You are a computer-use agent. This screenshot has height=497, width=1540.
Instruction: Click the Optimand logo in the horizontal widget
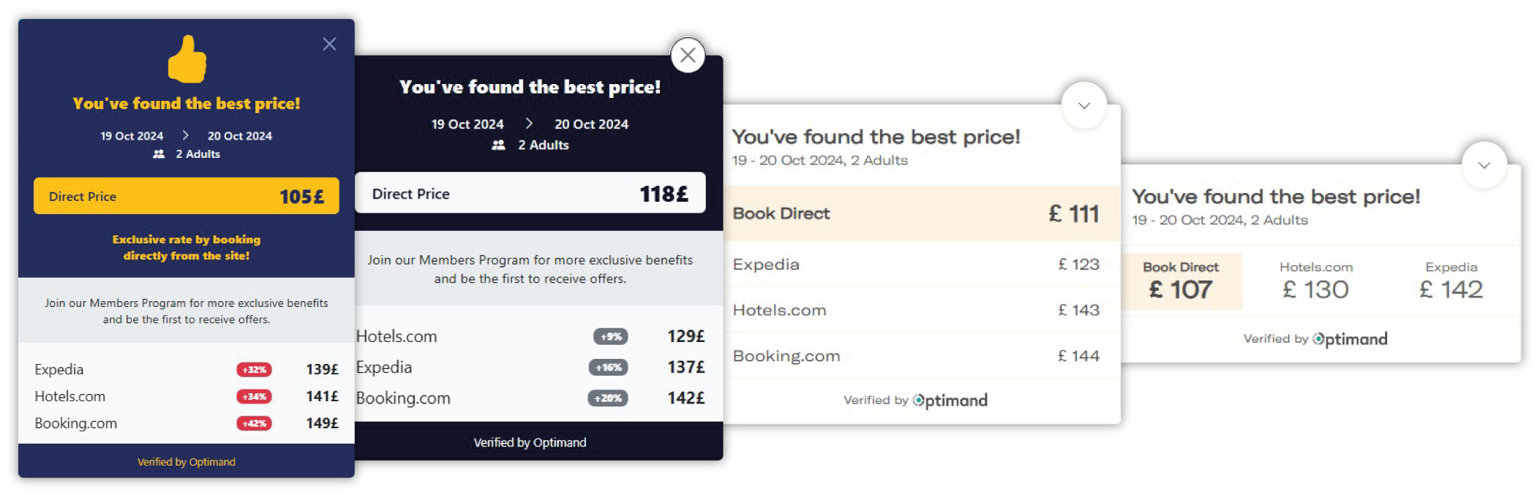coord(1350,339)
